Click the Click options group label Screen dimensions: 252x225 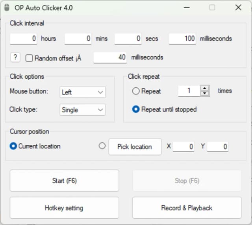pos(27,77)
